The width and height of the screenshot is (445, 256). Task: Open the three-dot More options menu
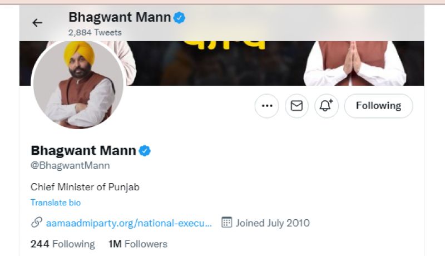[266, 106]
